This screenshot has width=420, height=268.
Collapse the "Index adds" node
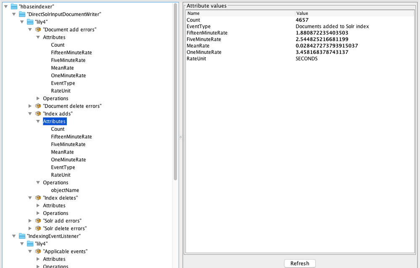click(x=30, y=114)
